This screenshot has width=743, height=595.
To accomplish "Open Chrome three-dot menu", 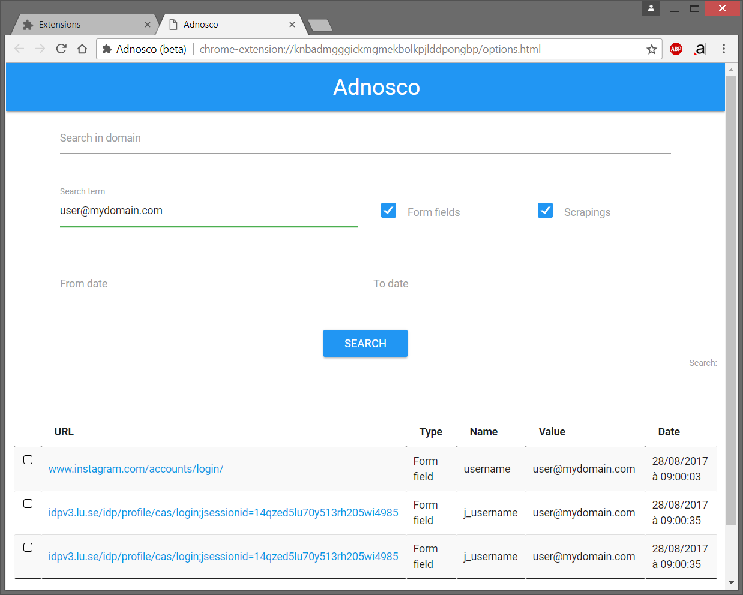I will (724, 49).
